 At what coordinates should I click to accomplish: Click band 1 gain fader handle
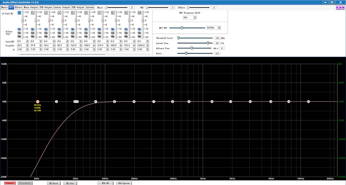coord(22,20)
